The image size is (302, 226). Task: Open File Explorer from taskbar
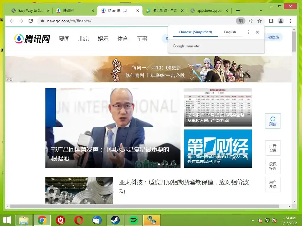[x=24, y=220]
